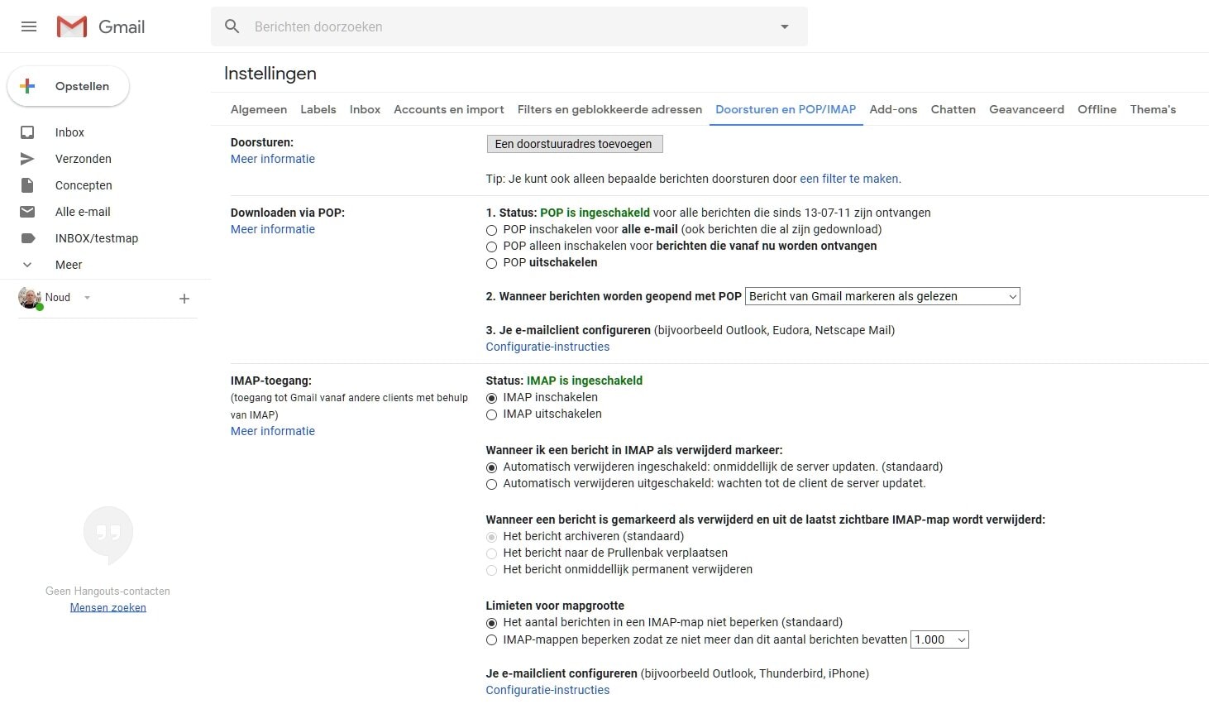1209x704 pixels.
Task: Enable IMAP uitschakelen
Action: pyautogui.click(x=492, y=414)
